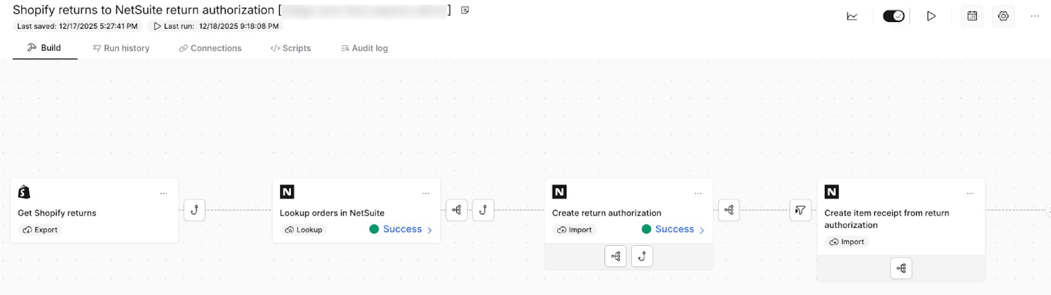This screenshot has width=1051, height=295.
Task: Open the Connections tab
Action: [x=210, y=48]
